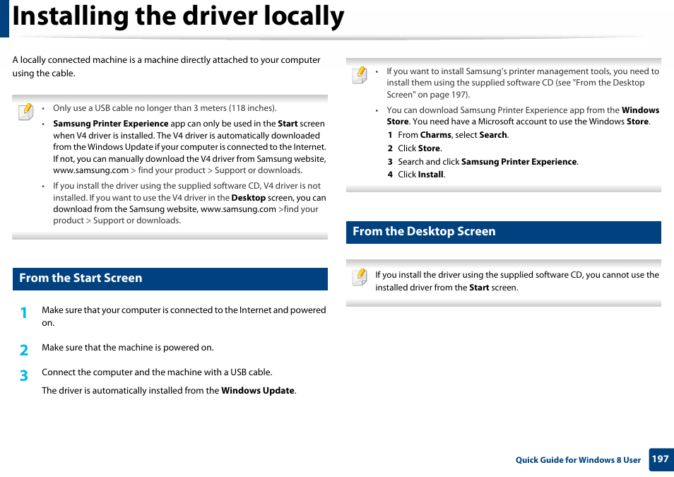Viewport: 674px width, 477px height.
Task: Click the "Only use a USB cable" bullet
Action: pos(165,108)
